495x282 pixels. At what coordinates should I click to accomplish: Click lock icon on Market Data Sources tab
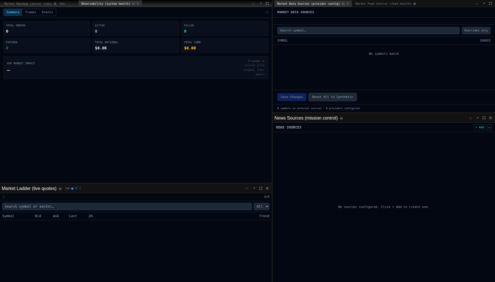pos(343,4)
